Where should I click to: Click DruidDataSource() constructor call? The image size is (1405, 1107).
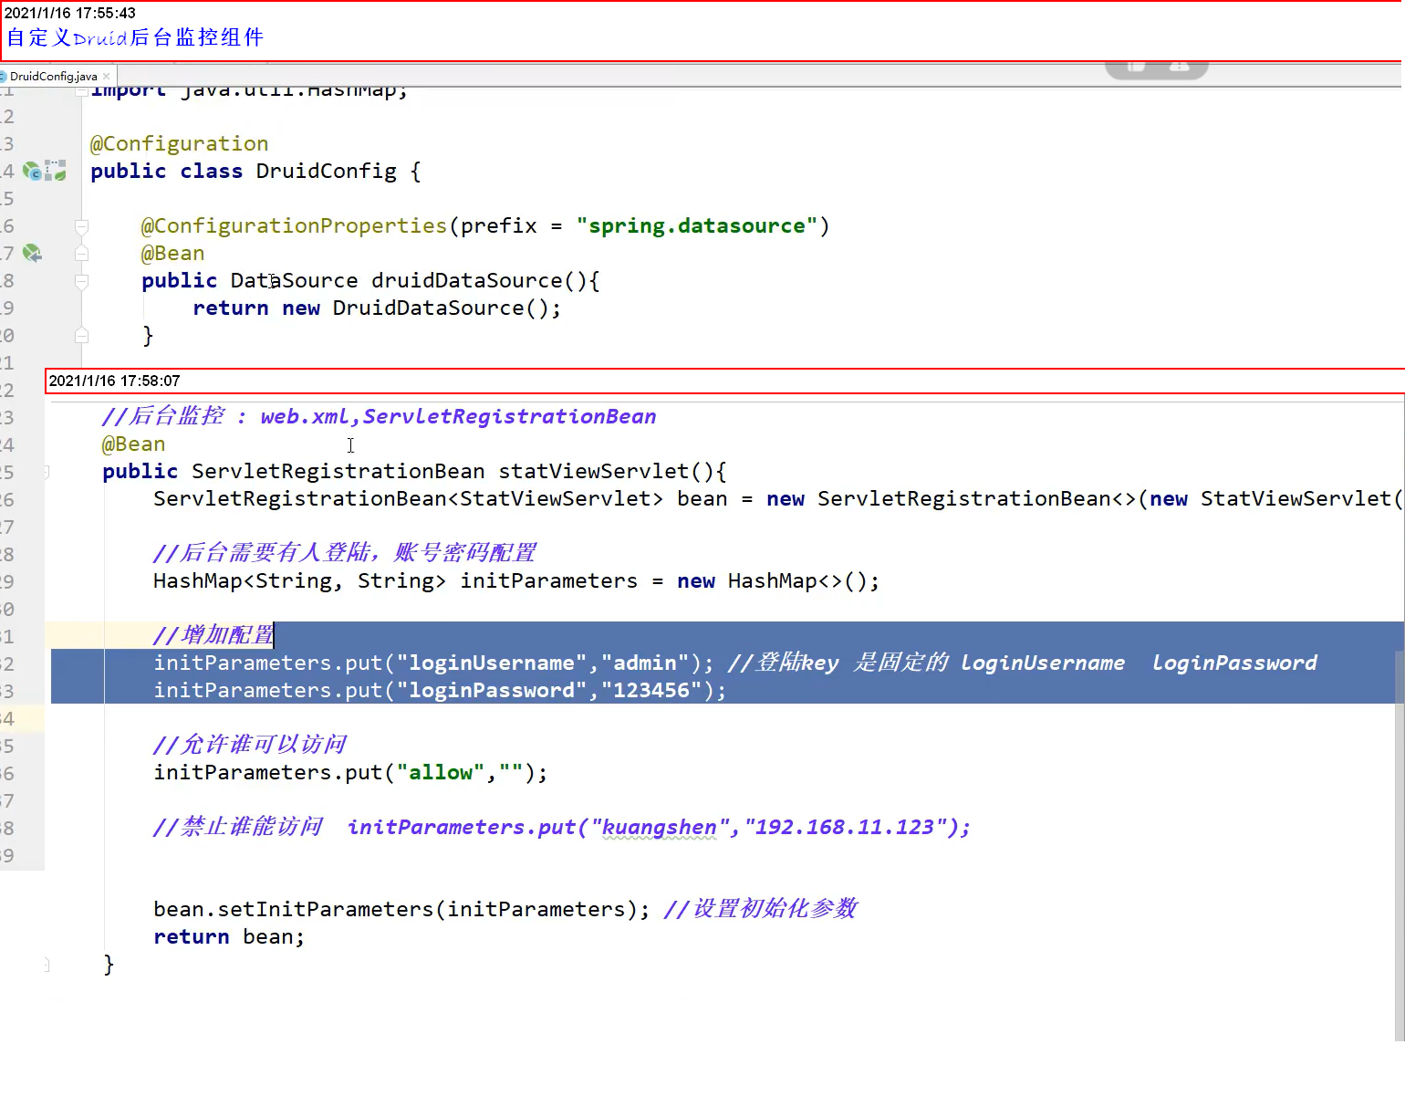coord(440,308)
